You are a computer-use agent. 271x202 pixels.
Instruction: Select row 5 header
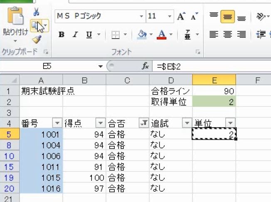(x=10, y=134)
